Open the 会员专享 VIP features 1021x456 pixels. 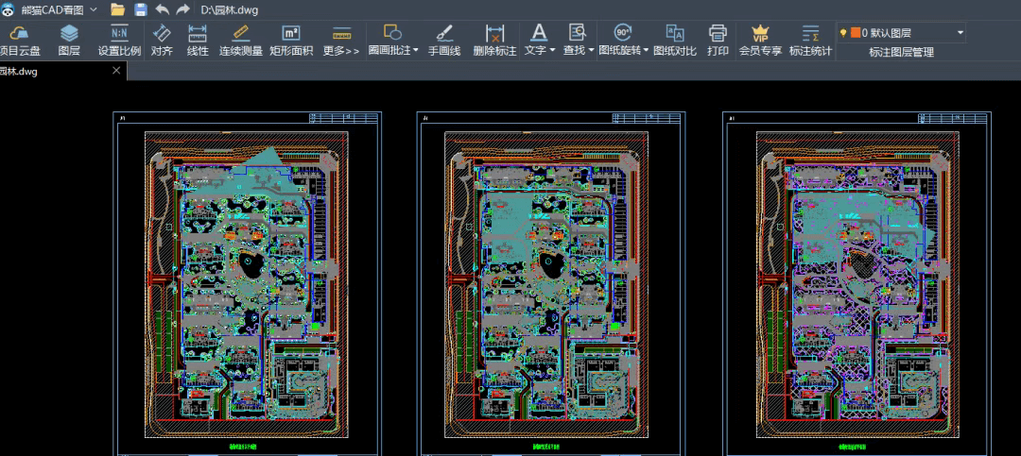[x=760, y=41]
